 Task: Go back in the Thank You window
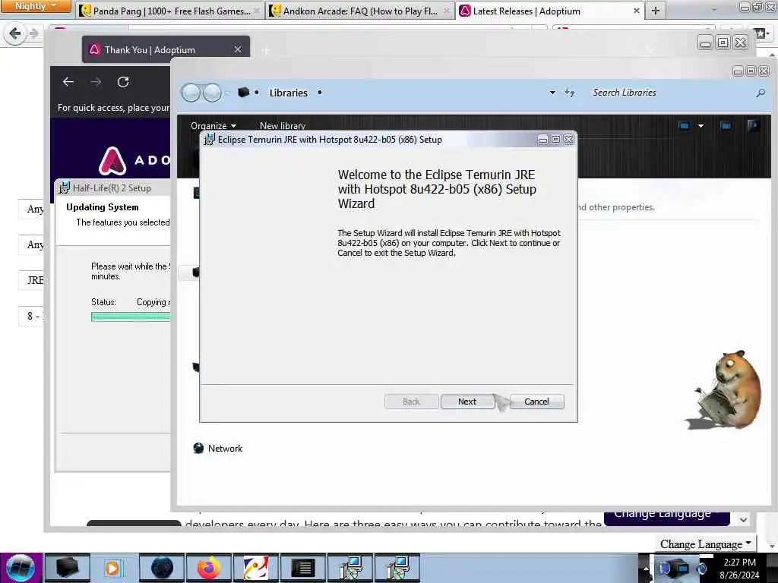(68, 82)
